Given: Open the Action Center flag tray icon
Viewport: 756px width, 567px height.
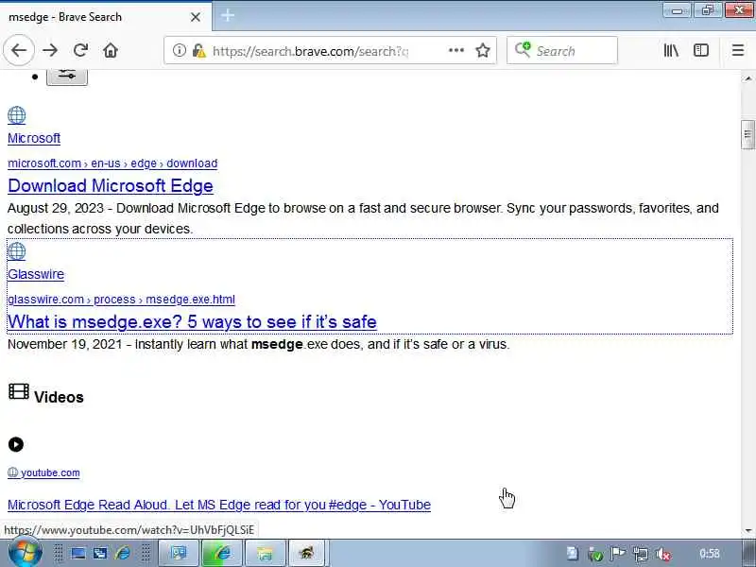Looking at the screenshot, I should 618,554.
